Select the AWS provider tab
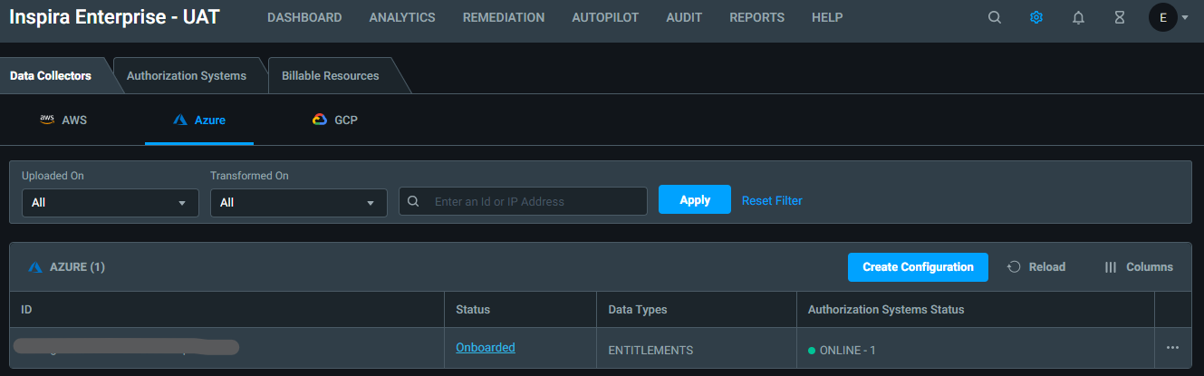Image resolution: width=1204 pixels, height=376 pixels. (63, 120)
